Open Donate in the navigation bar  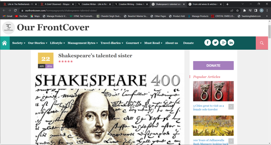coord(188,43)
